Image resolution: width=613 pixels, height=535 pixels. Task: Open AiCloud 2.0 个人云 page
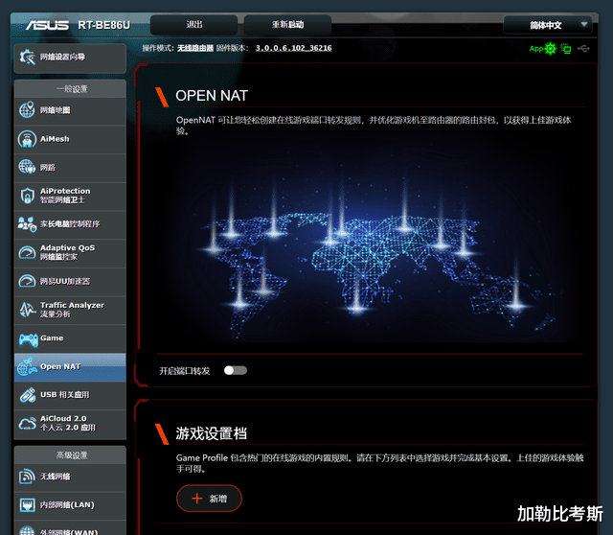(x=70, y=424)
